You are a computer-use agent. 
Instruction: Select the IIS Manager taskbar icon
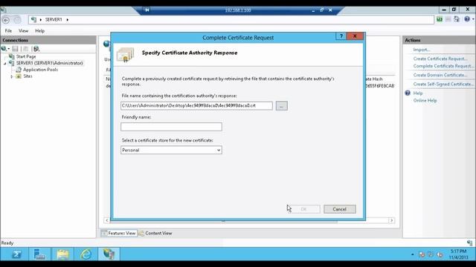pyautogui.click(x=109, y=254)
